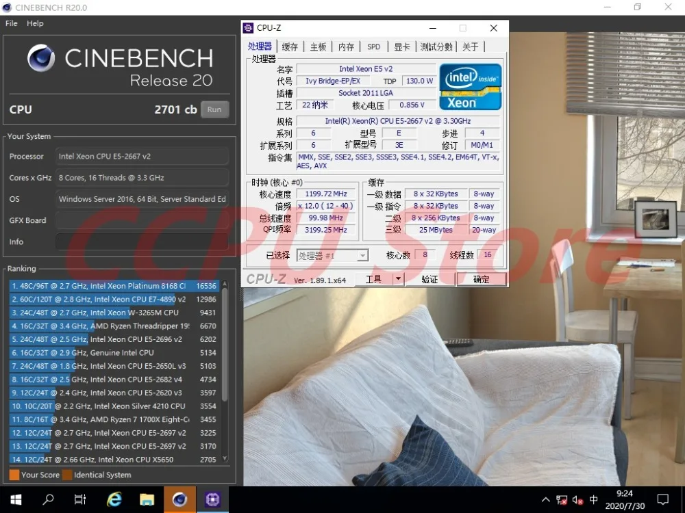Select ranking entry Xeon Silver 4210 CPU
Screen dimensions: 685x513
coord(114,406)
